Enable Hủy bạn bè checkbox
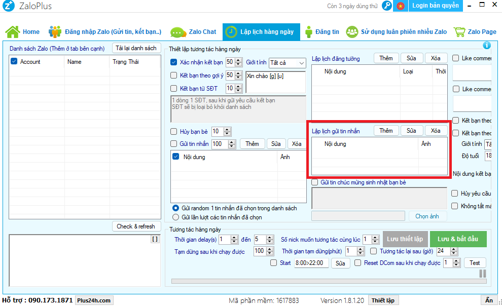This screenshot has width=502, height=306. click(x=173, y=131)
